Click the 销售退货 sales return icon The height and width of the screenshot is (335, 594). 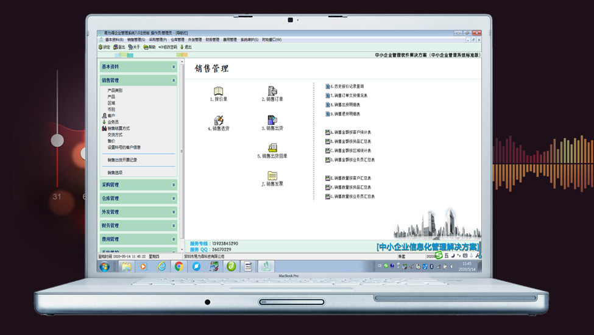point(218,121)
